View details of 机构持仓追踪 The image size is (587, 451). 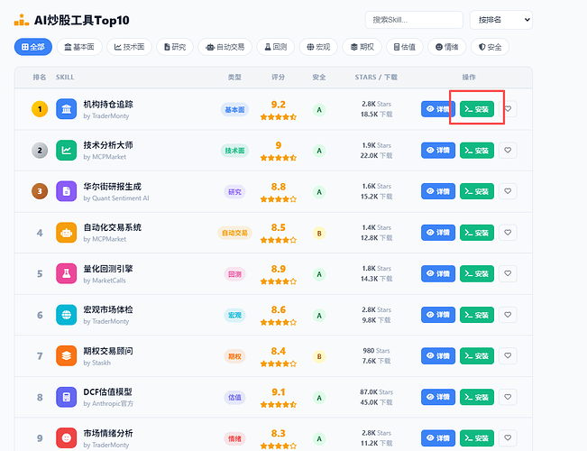(438, 109)
